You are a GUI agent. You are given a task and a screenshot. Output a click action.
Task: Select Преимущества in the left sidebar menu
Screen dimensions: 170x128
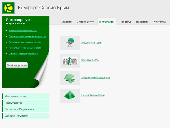(x=14, y=103)
